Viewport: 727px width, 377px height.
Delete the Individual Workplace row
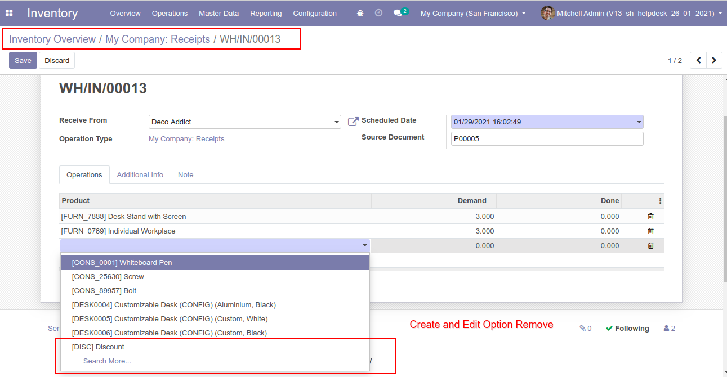pyautogui.click(x=650, y=231)
